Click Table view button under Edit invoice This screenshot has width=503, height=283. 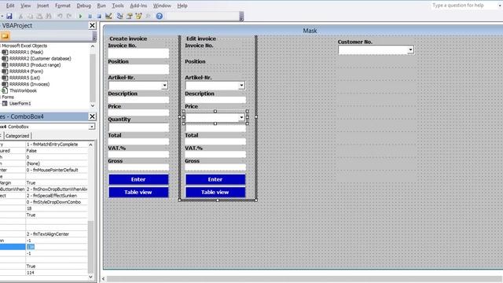pyautogui.click(x=215, y=192)
